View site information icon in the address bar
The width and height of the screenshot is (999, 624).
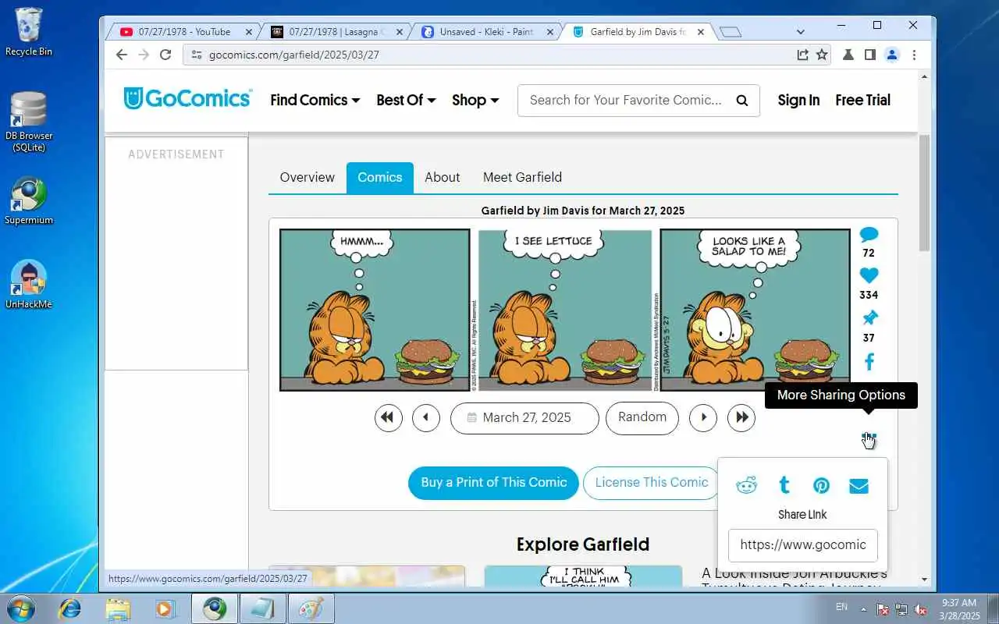pos(196,55)
